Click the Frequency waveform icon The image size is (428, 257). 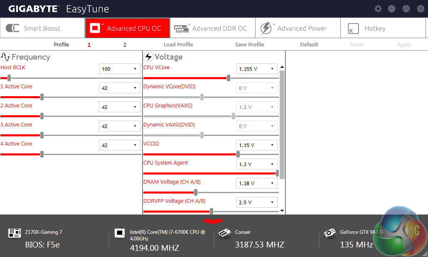coord(5,57)
